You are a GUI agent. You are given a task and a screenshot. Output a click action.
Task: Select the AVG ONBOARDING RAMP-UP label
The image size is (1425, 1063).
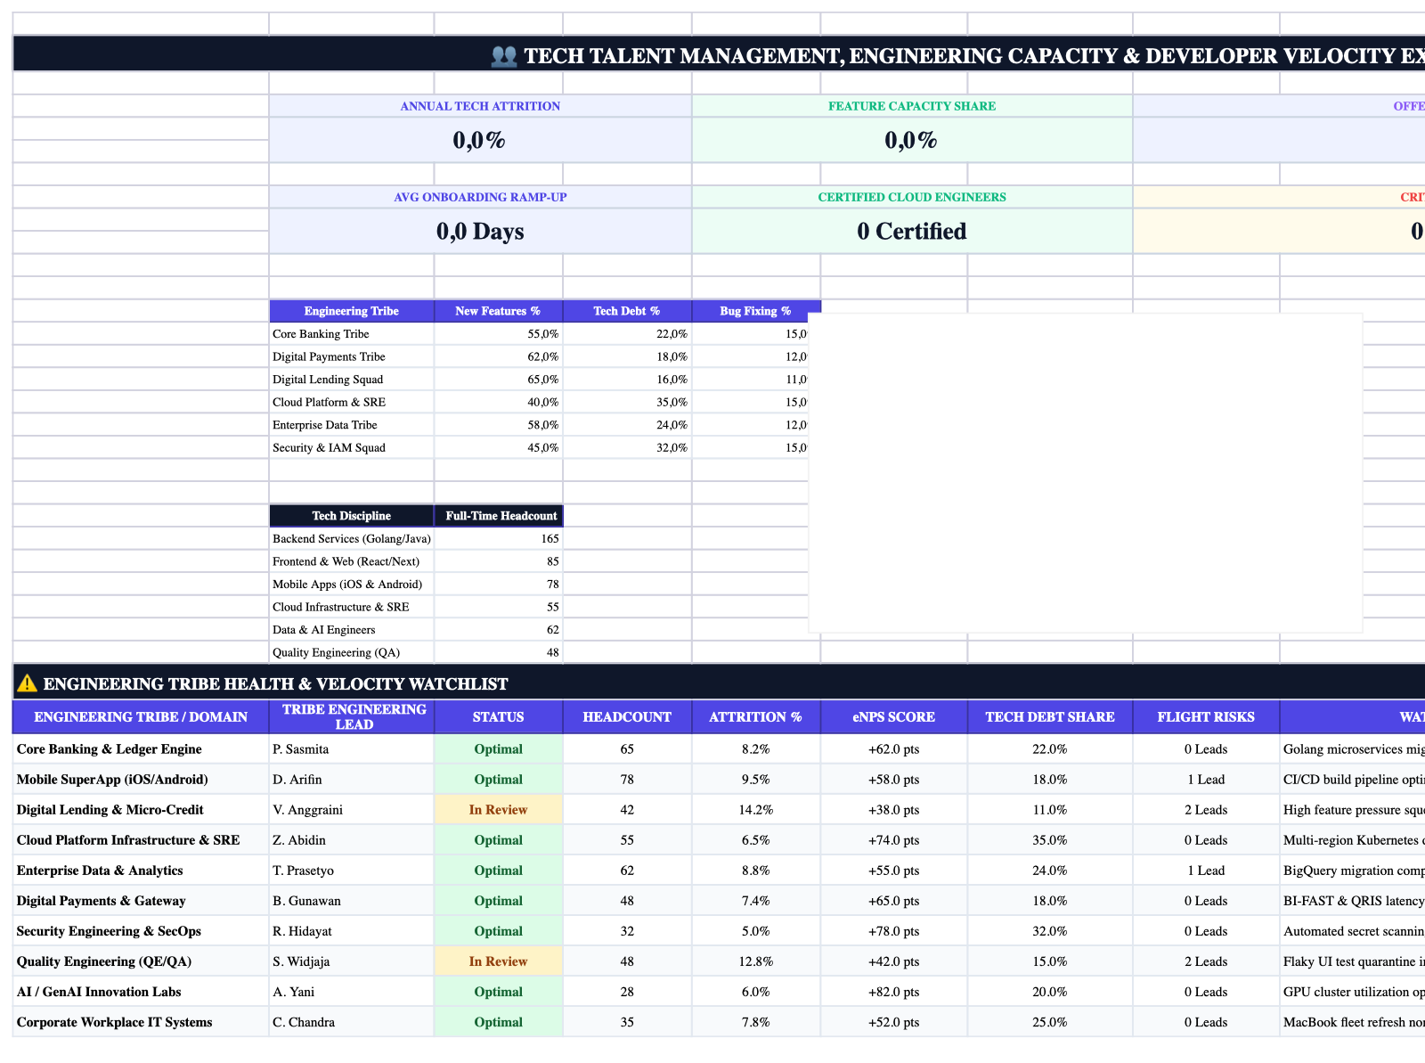tap(480, 197)
